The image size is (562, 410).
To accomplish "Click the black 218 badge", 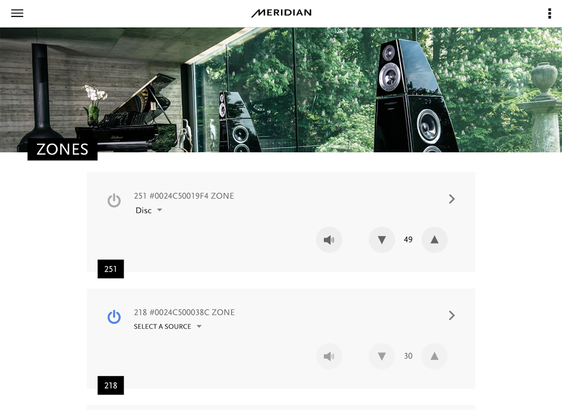I will (111, 385).
